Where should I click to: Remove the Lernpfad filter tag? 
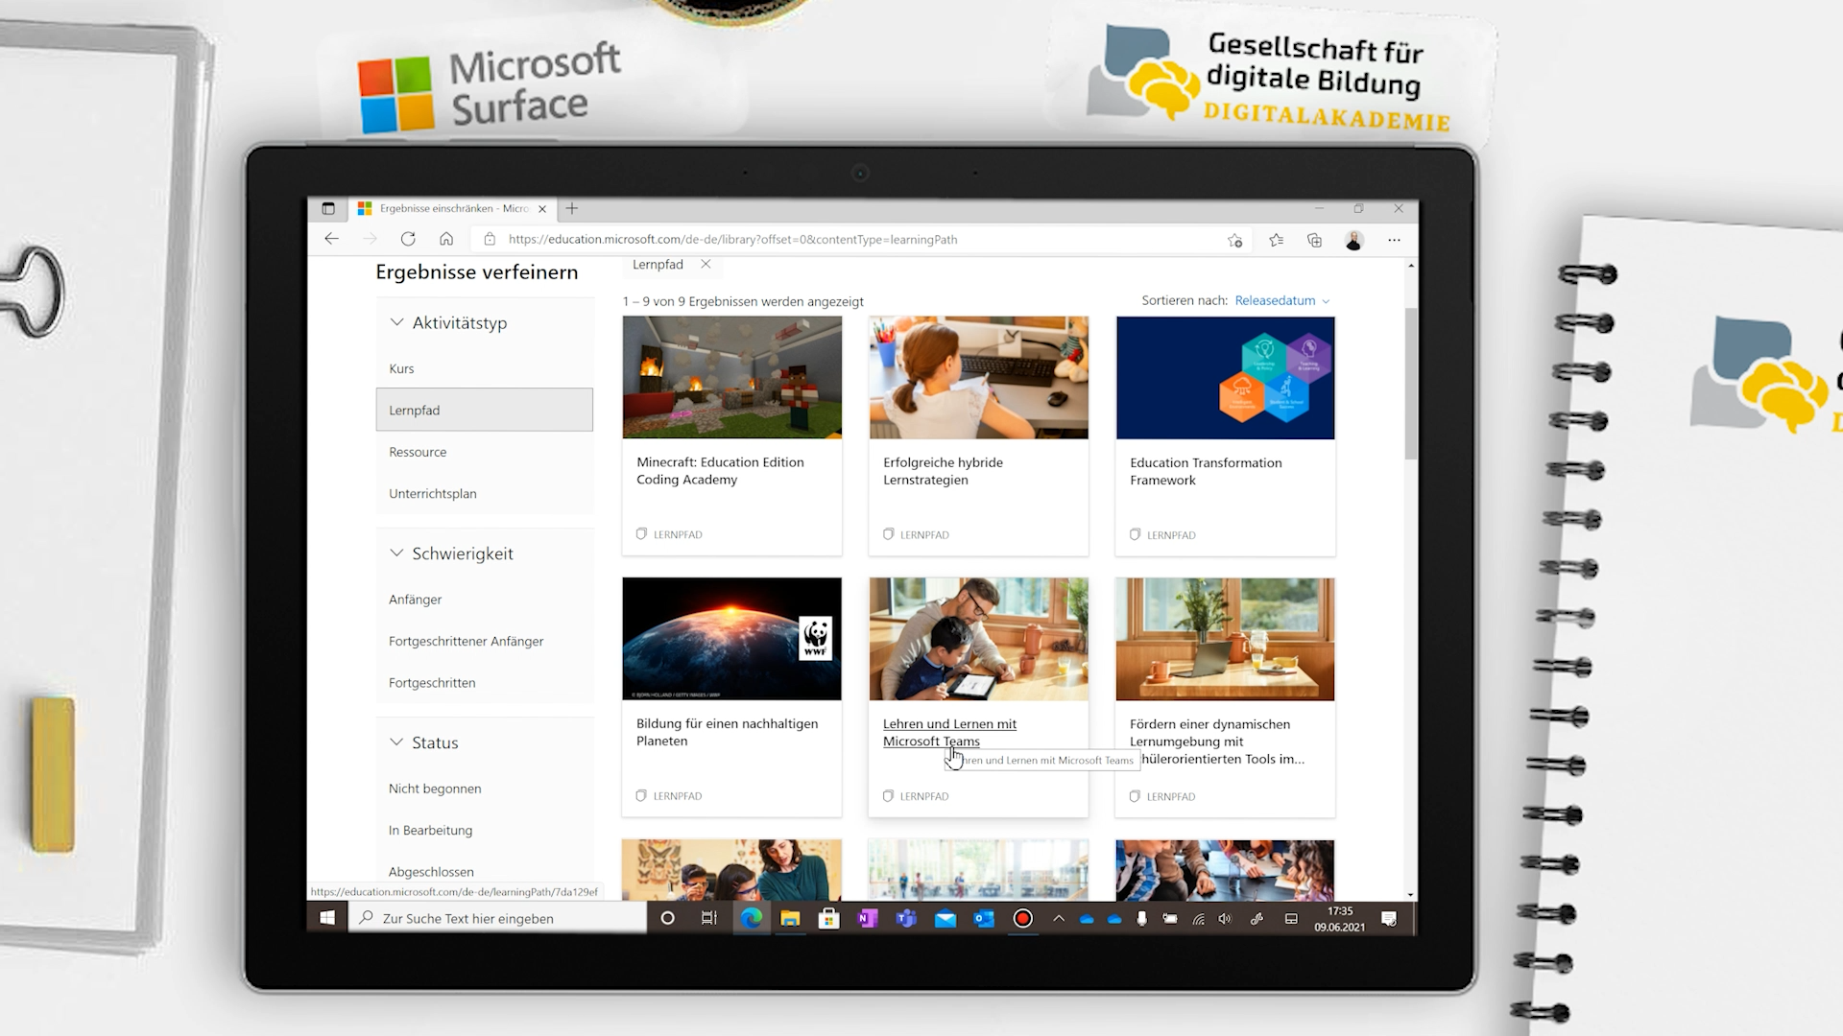pos(706,264)
